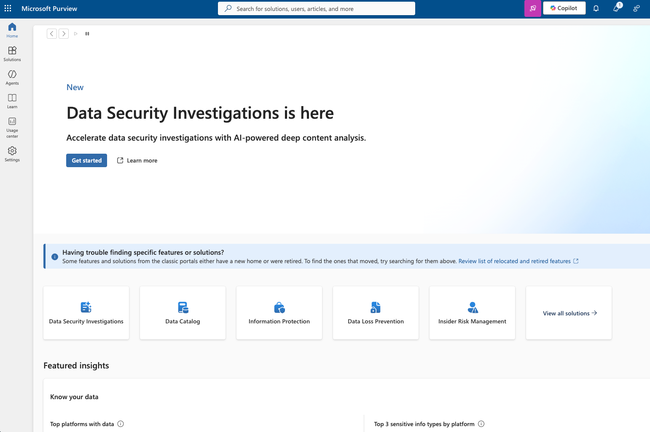
Task: Click the search magnifier icon
Action: point(228,8)
